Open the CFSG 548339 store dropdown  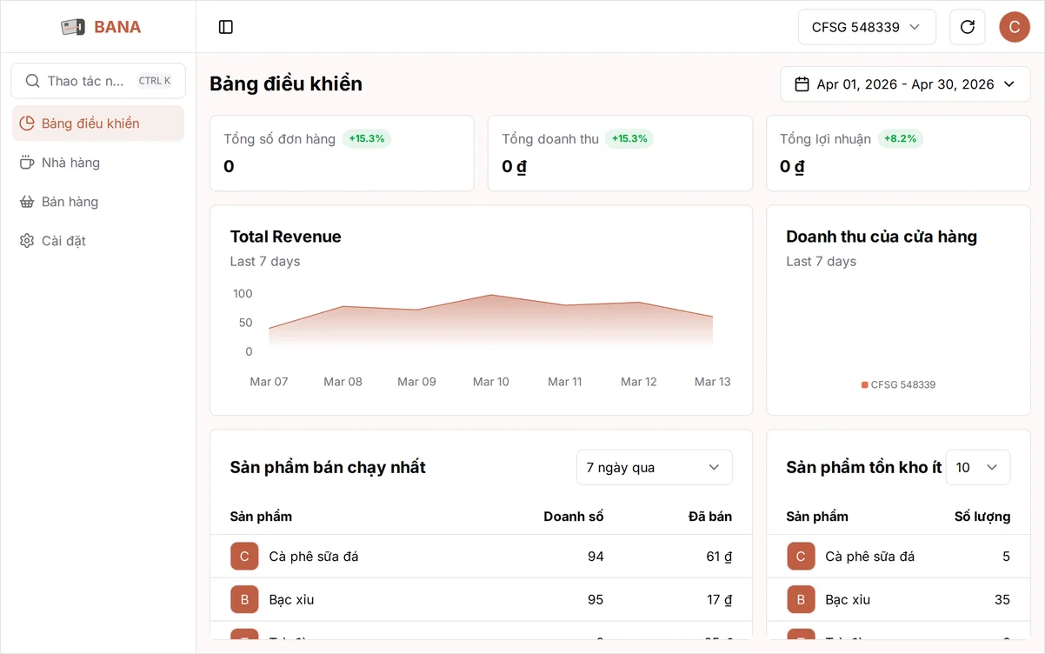[x=867, y=27]
